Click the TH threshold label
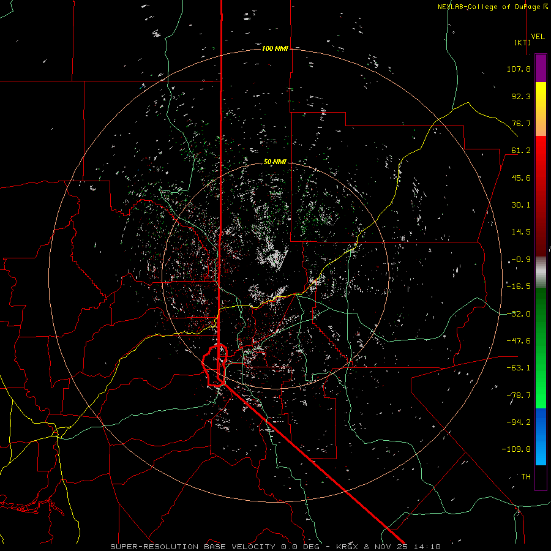This screenshot has height=551, width=551. [526, 477]
